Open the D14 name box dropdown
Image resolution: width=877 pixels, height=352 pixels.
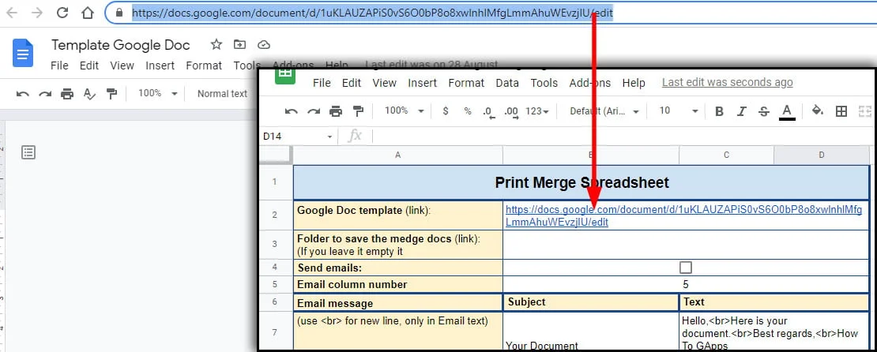point(329,137)
